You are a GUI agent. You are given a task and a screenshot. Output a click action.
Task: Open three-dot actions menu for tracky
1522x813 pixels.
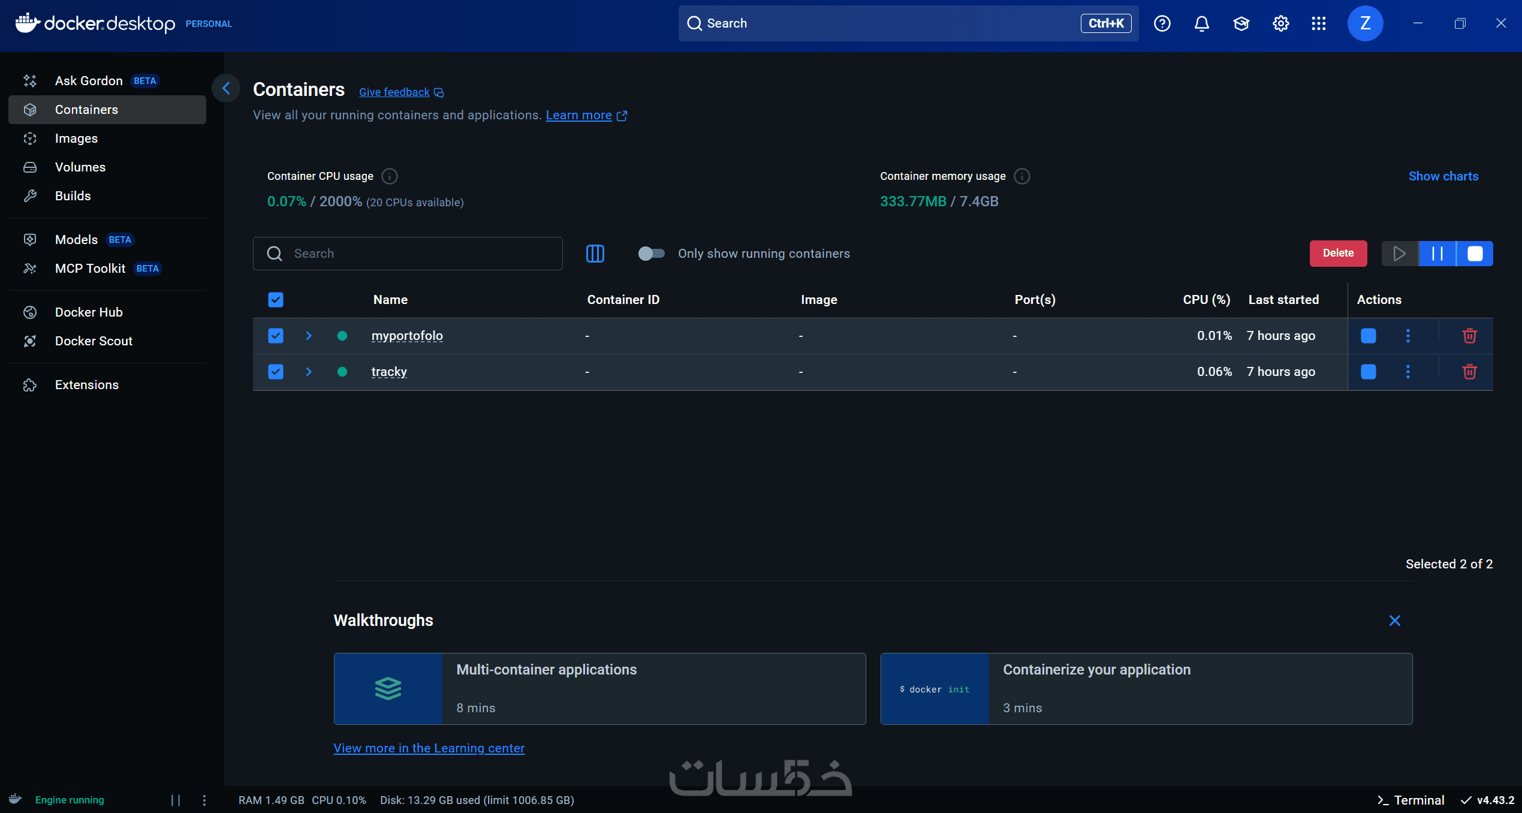[1408, 372]
